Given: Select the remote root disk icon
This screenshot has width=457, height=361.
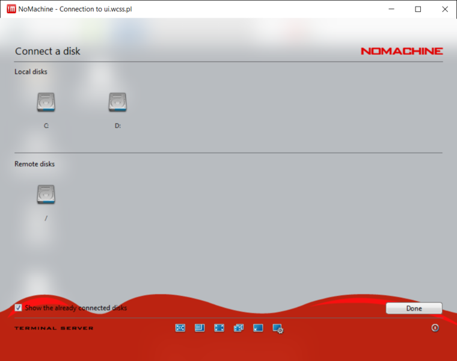Looking at the screenshot, I should click(x=46, y=194).
